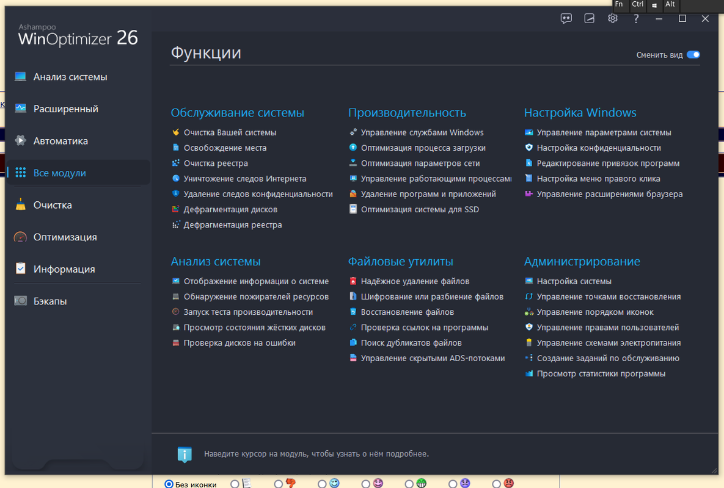724x488 pixels.
Task: Click icon beside Поиск дубликатов файлов
Action: click(x=353, y=342)
